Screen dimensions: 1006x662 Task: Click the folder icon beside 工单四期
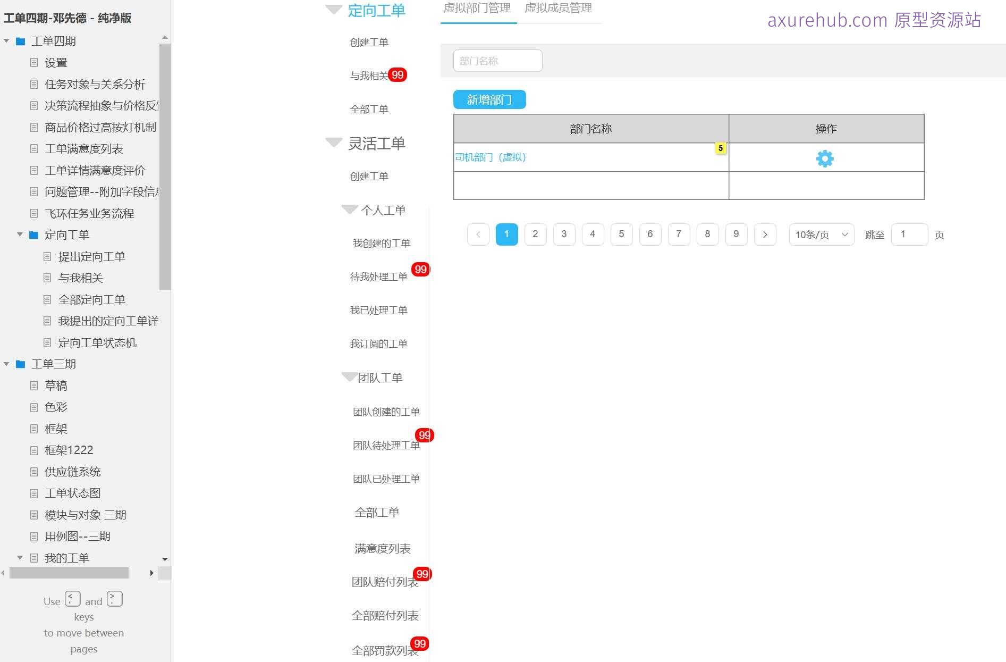tap(21, 41)
